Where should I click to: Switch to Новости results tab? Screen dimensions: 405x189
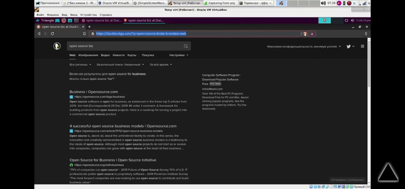(x=118, y=55)
